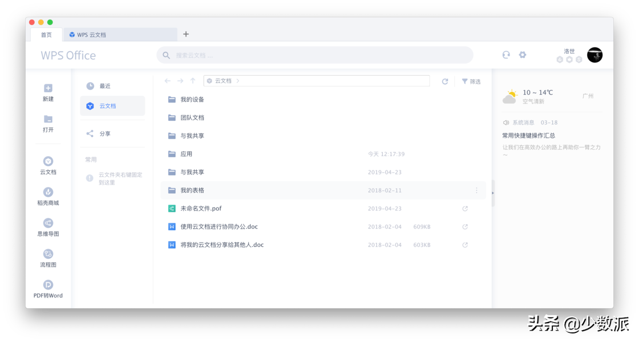The image size is (639, 342).
Task: Launch the 思维导图 mind map tool
Action: coord(48,223)
